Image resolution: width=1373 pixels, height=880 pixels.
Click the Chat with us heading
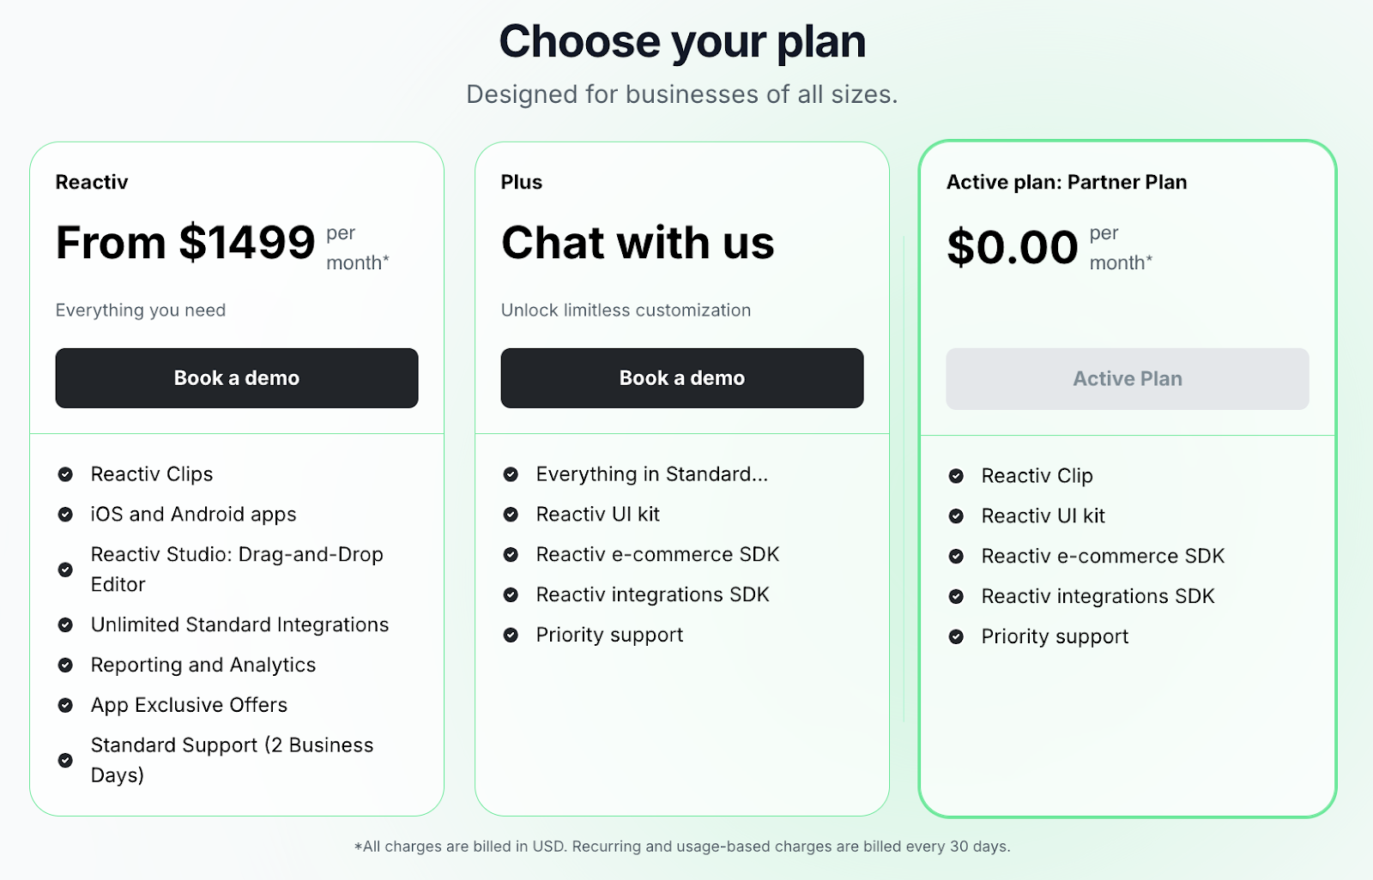point(638,243)
